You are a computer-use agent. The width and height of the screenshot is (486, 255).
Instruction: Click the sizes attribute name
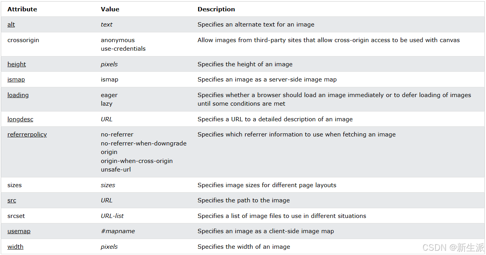[14, 185]
